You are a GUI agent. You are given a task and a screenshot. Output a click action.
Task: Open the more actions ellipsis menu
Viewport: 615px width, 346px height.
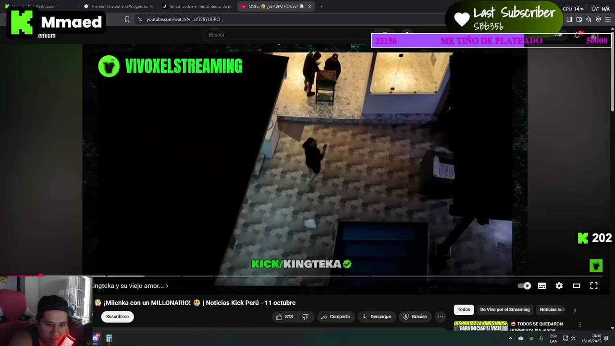(440, 317)
